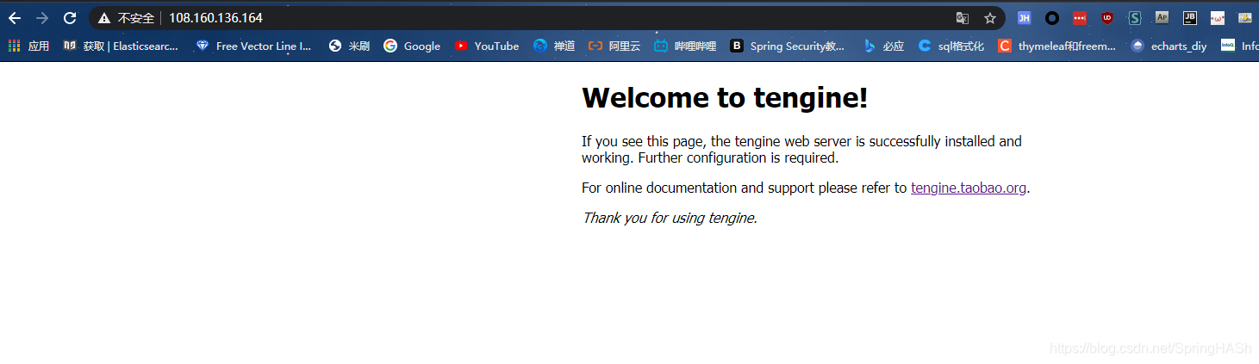Image resolution: width=1259 pixels, height=364 pixels.
Task: Open the JH extension icon
Action: click(x=1025, y=18)
